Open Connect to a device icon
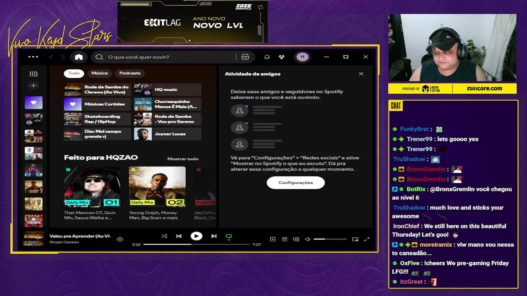This screenshot has width=527, height=296. coord(296,239)
